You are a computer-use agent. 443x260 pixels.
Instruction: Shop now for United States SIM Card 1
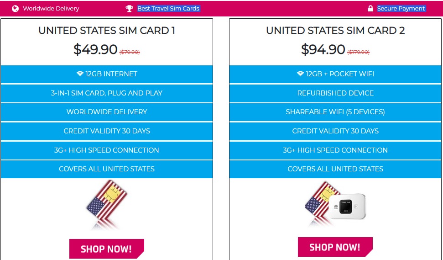point(107,249)
